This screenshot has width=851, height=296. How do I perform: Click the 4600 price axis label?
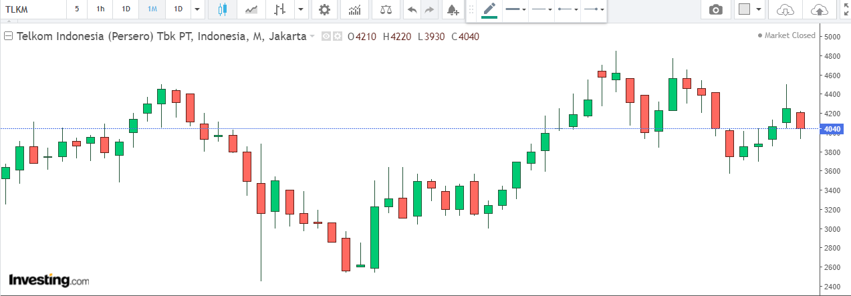(834, 76)
